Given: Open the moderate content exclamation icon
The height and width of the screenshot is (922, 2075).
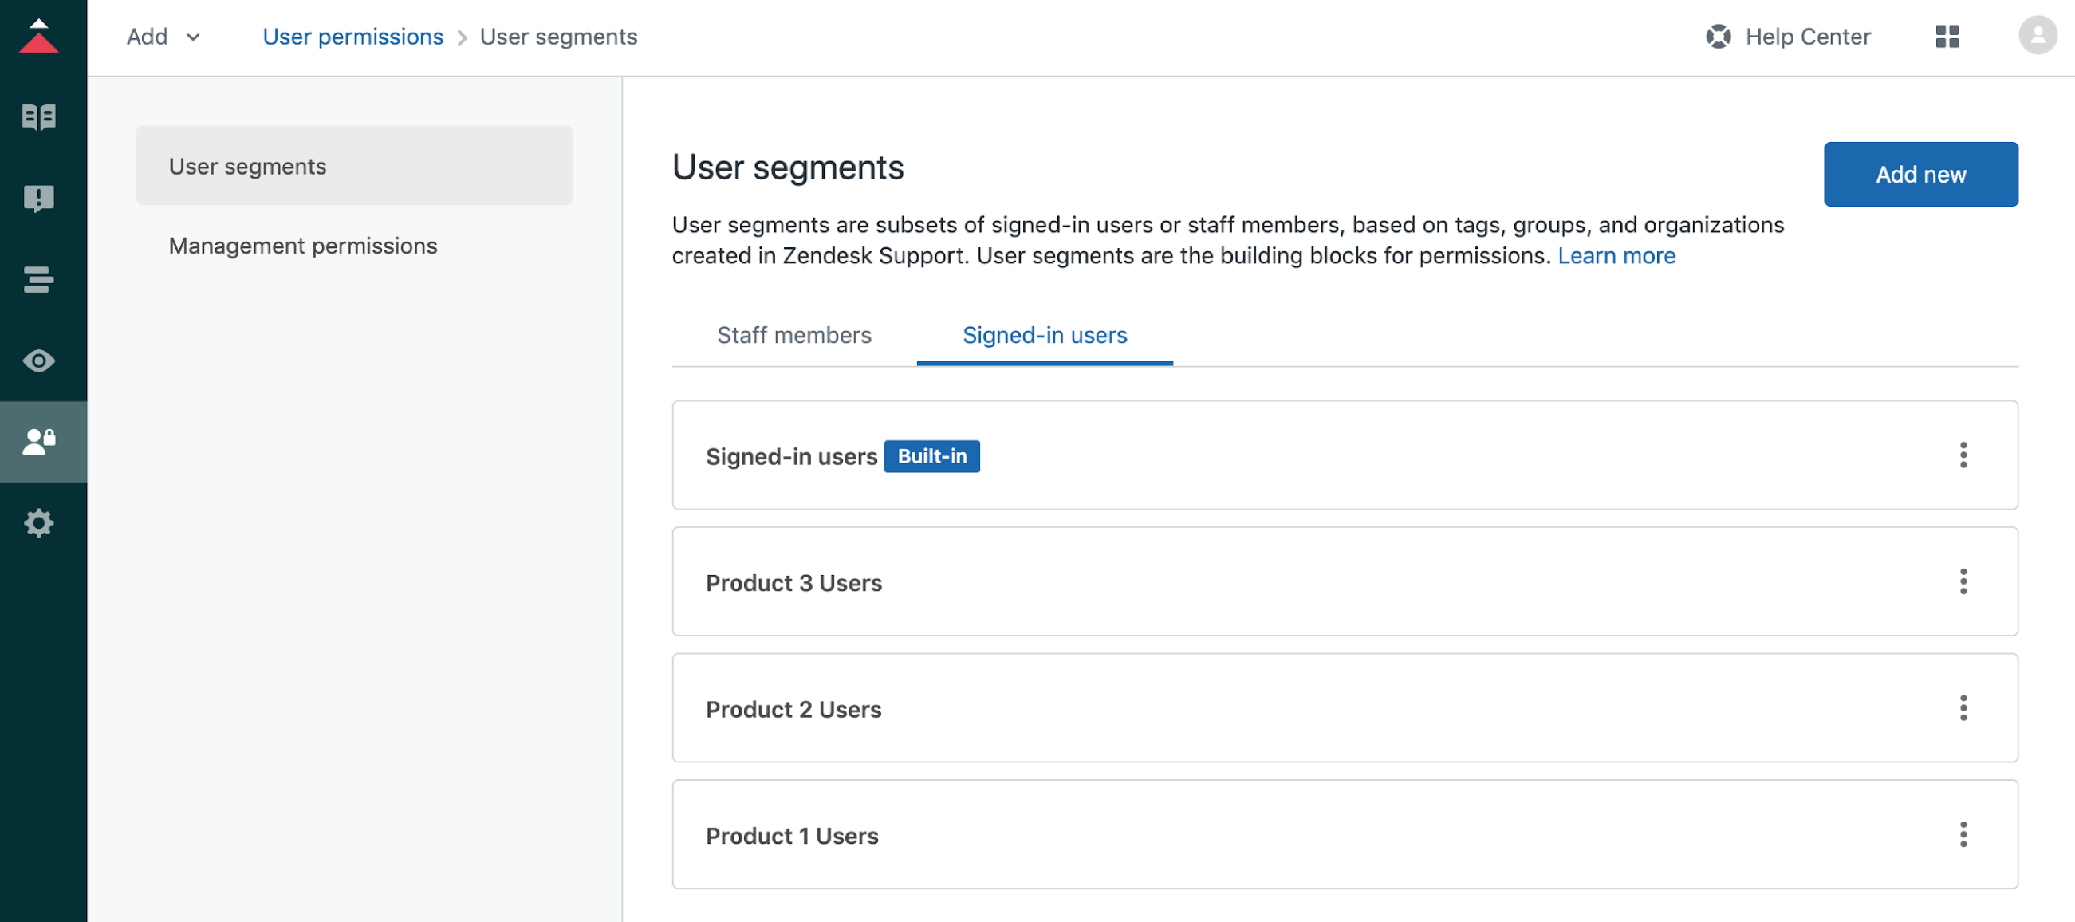Looking at the screenshot, I should pos(38,199).
